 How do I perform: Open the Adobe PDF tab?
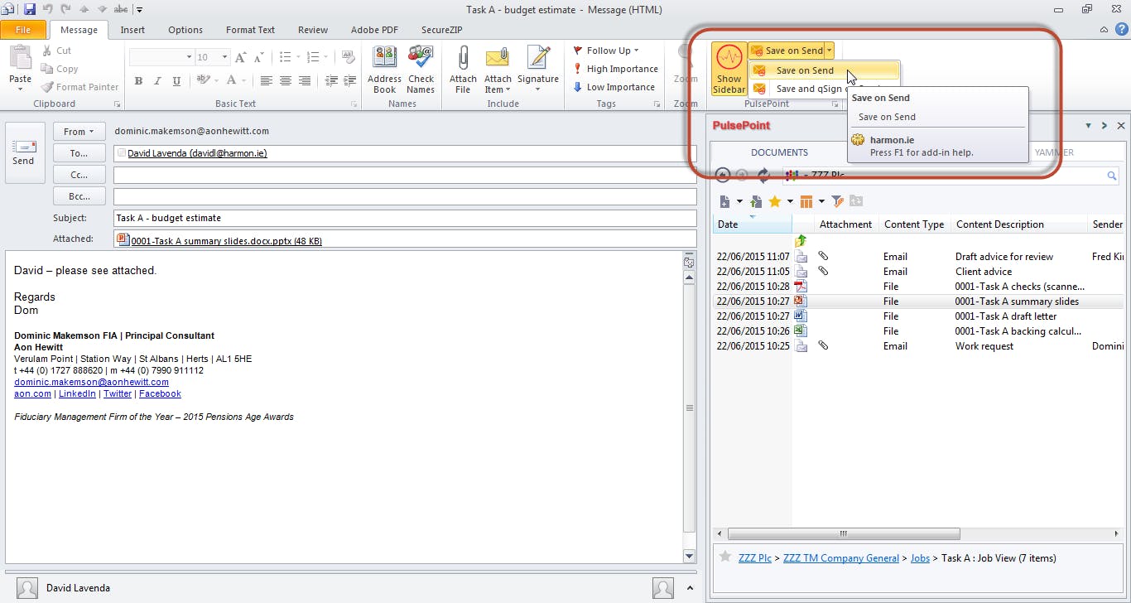pyautogui.click(x=374, y=30)
